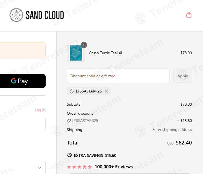This screenshot has width=203, height=174.
Task: Expand the dropdown chevron at bottom left
Action: (x=40, y=168)
